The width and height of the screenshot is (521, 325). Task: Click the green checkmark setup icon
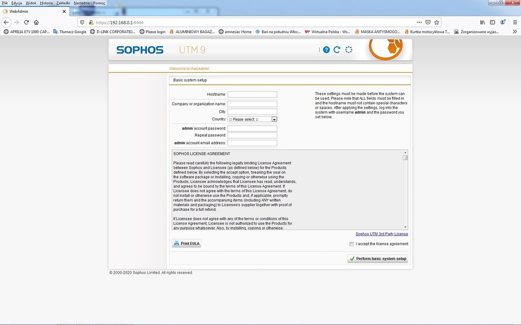(352, 258)
